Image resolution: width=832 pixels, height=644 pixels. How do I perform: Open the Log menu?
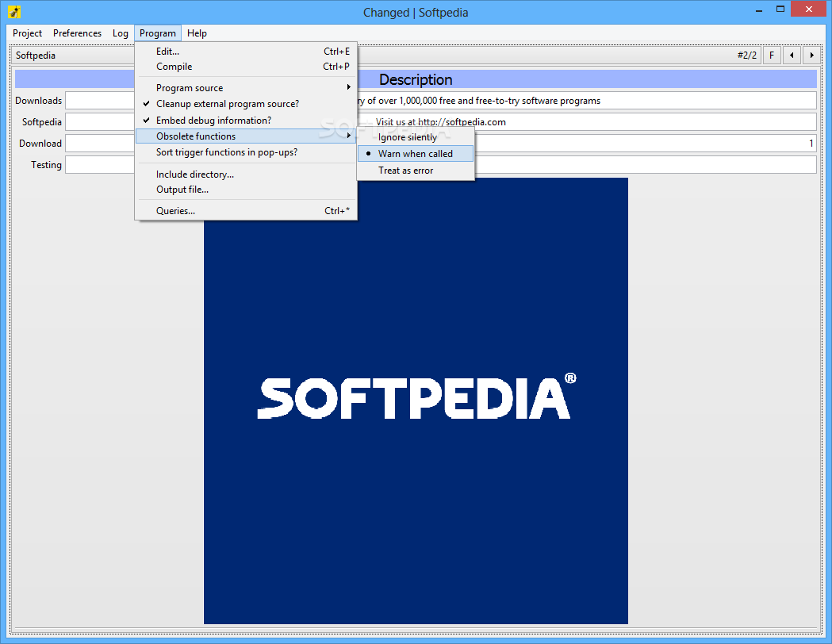pos(121,33)
